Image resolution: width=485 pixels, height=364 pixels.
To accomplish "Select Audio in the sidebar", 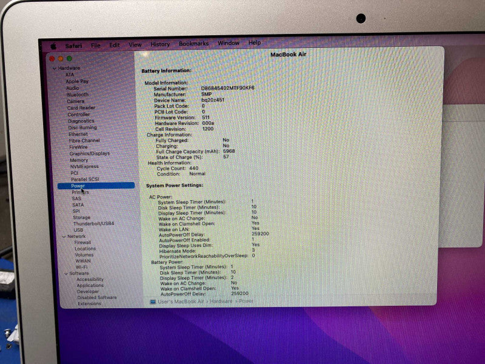I will click(73, 88).
